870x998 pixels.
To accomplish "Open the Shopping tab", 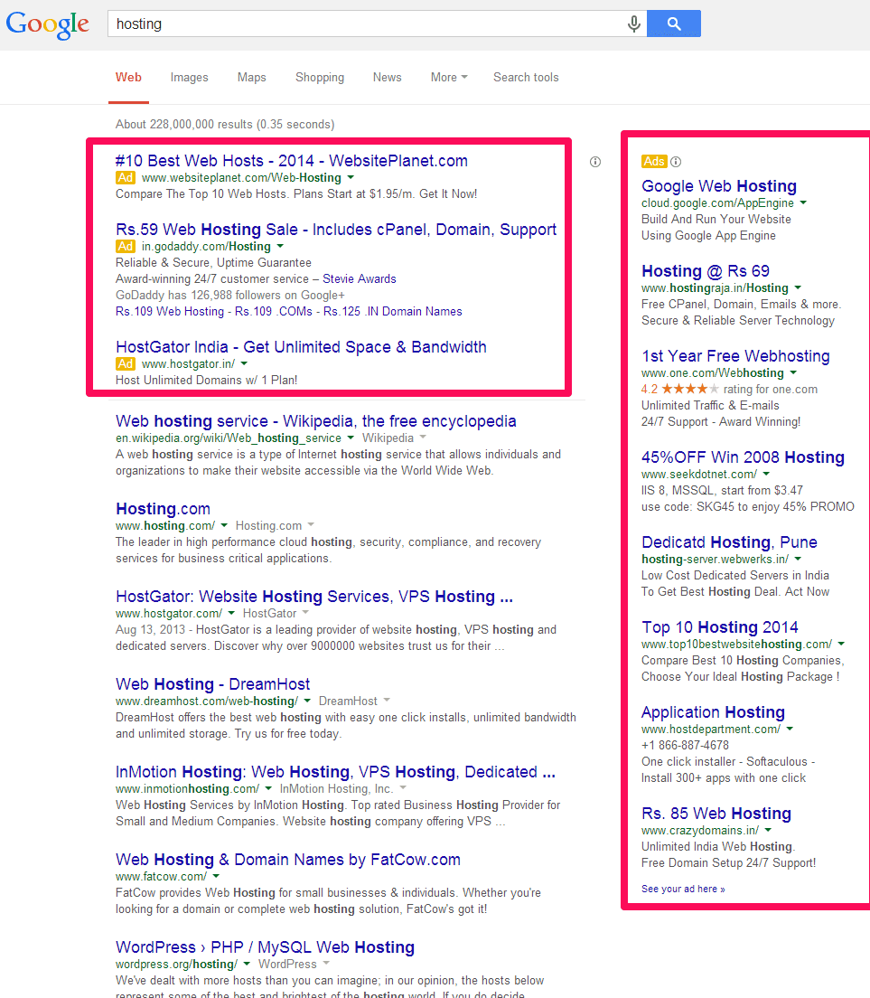I will click(x=320, y=77).
